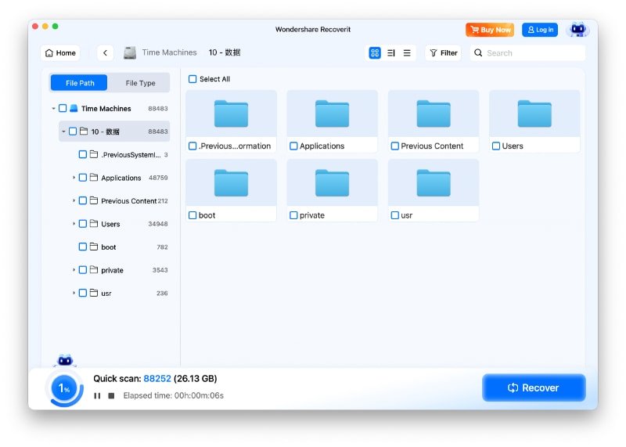Stop the quick scan
This screenshot has width=626, height=447.
[x=111, y=395]
